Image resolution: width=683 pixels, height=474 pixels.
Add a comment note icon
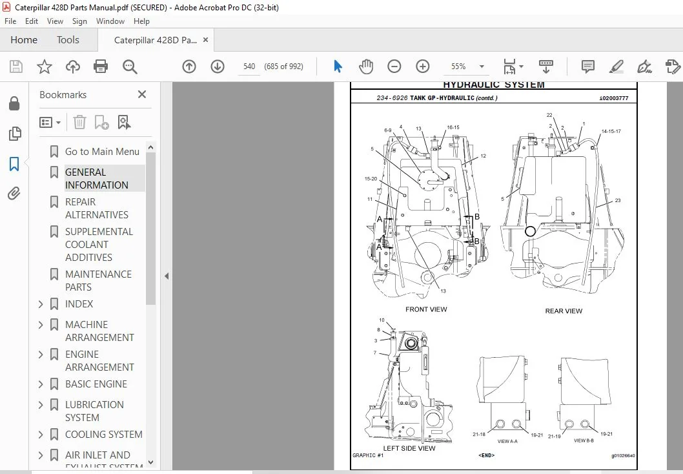coord(587,67)
